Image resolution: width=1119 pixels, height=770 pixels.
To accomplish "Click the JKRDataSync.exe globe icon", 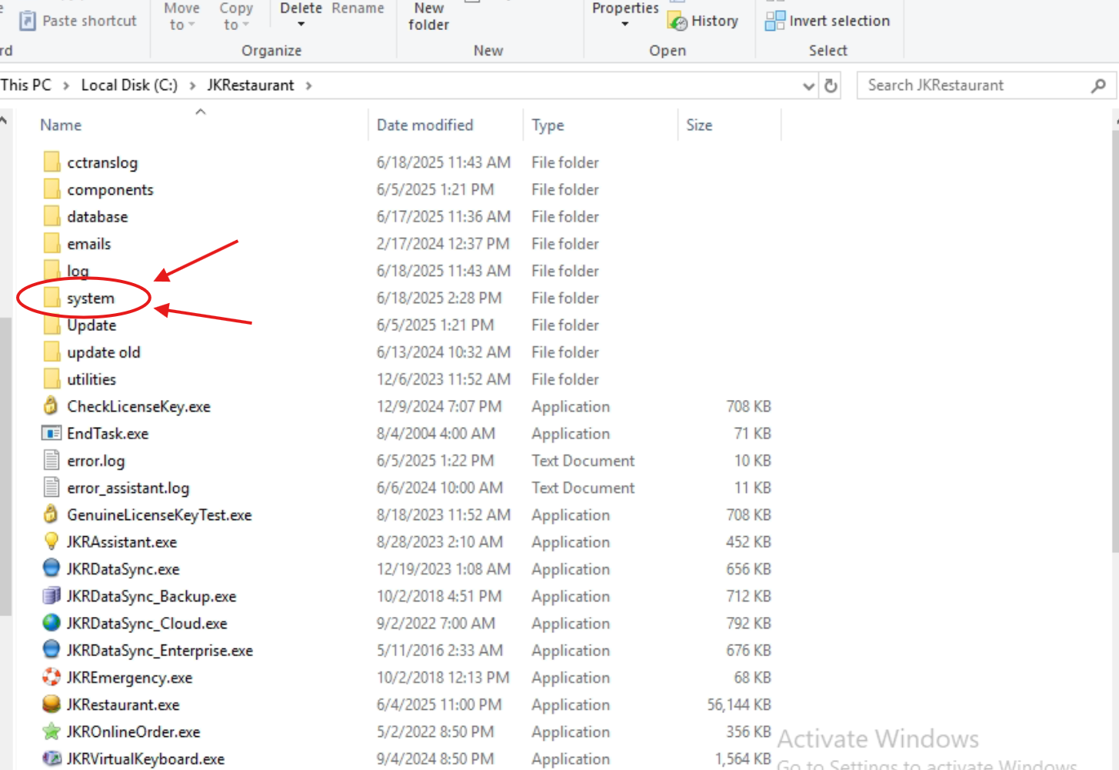I will click(52, 568).
